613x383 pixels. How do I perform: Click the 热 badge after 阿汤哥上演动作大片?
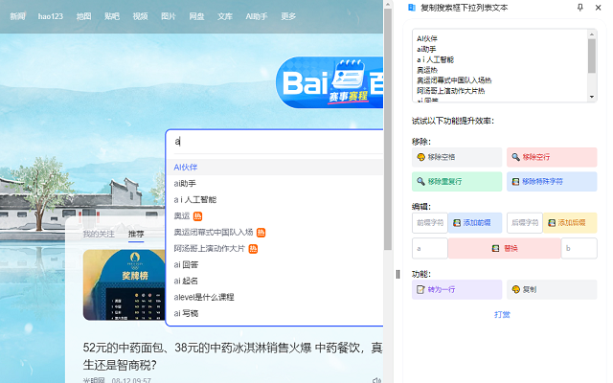pos(253,249)
